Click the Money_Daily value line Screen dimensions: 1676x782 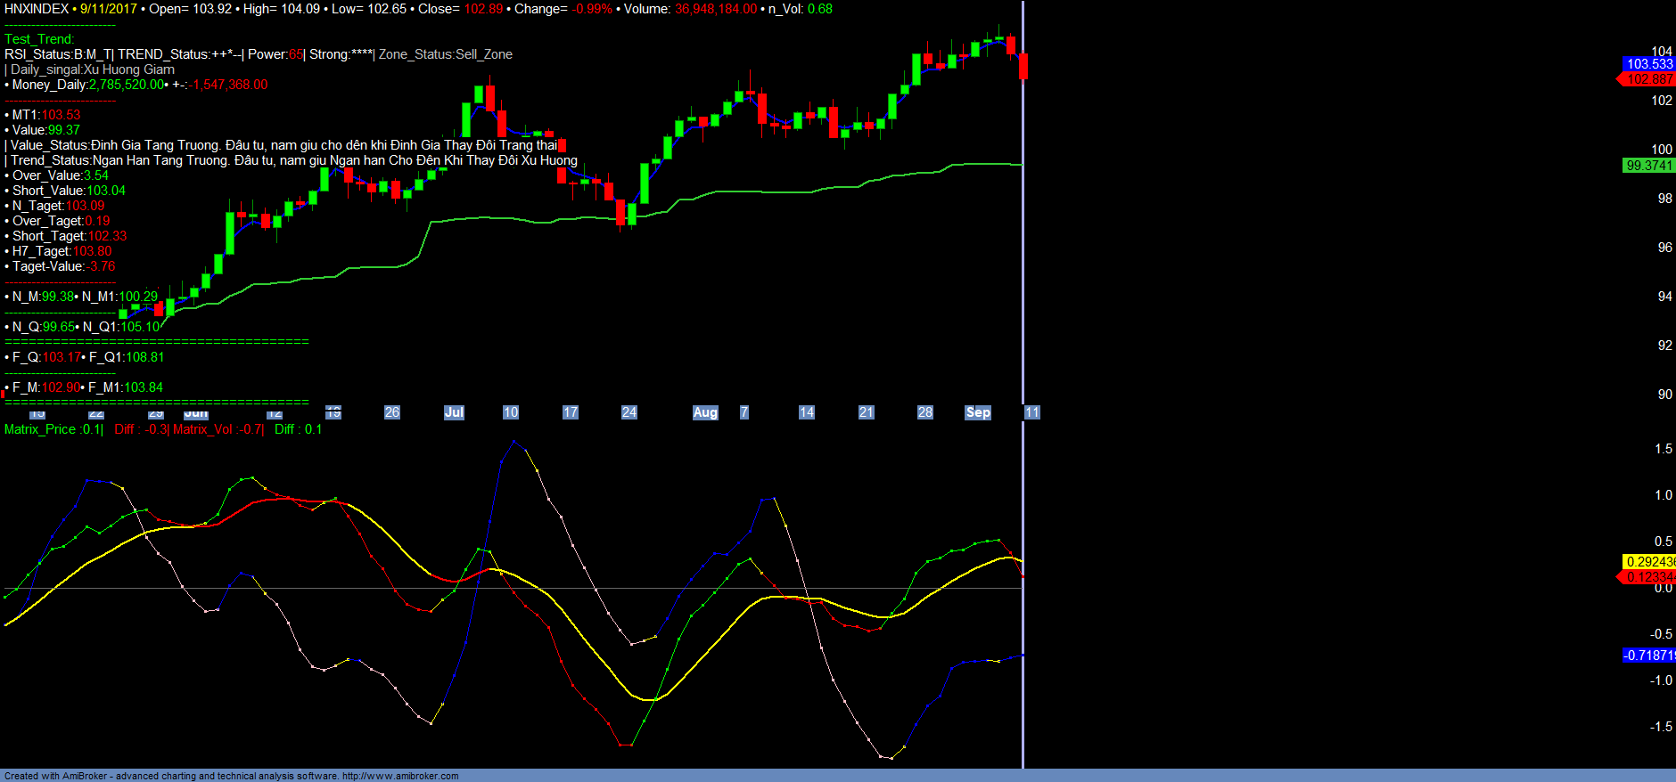coord(138,85)
